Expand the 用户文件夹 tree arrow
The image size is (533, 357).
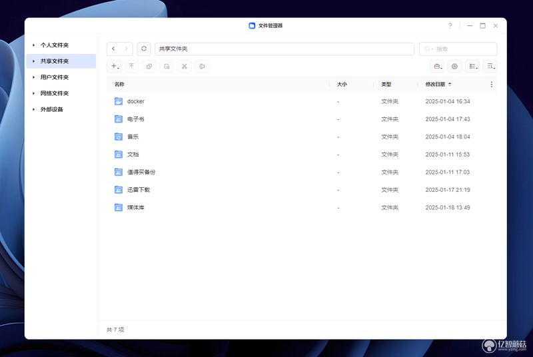click(x=33, y=77)
